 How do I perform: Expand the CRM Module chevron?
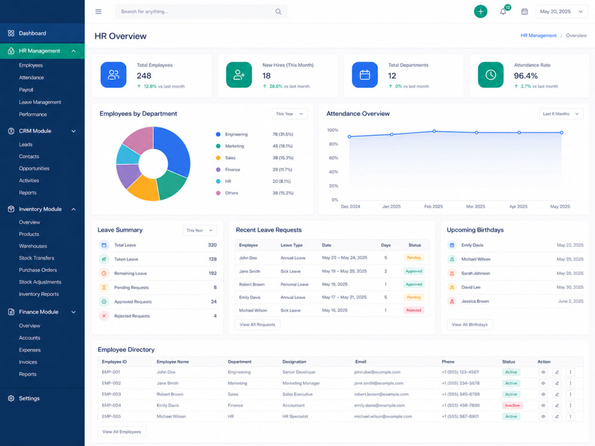click(x=74, y=131)
